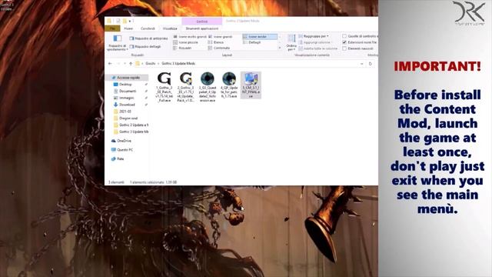Open the Disegni folder in the sidebar
This screenshot has height=277, width=492.
pyautogui.click(x=128, y=118)
